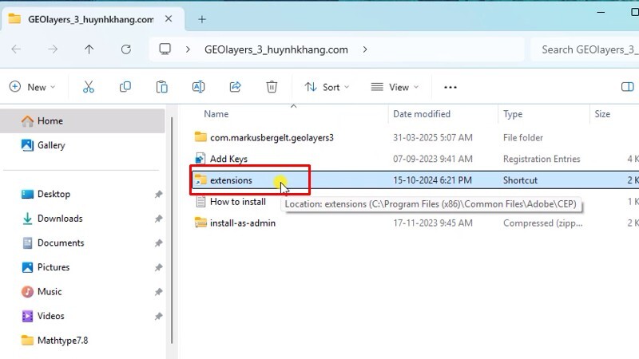The width and height of the screenshot is (639, 359).
Task: Sort by Date modified column header
Action: point(422,114)
